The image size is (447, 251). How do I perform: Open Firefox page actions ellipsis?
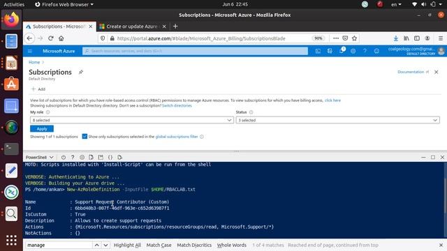click(x=336, y=38)
